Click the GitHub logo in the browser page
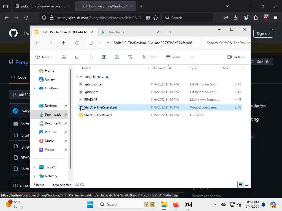The image size is (282, 211). click(x=13, y=33)
